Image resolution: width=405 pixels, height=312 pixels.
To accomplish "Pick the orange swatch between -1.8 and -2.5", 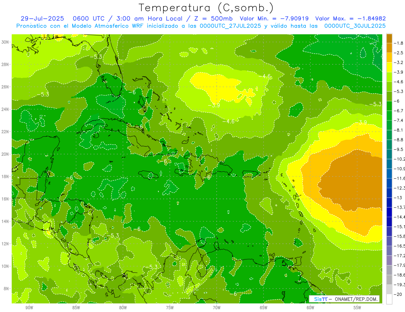I will click(389, 48).
